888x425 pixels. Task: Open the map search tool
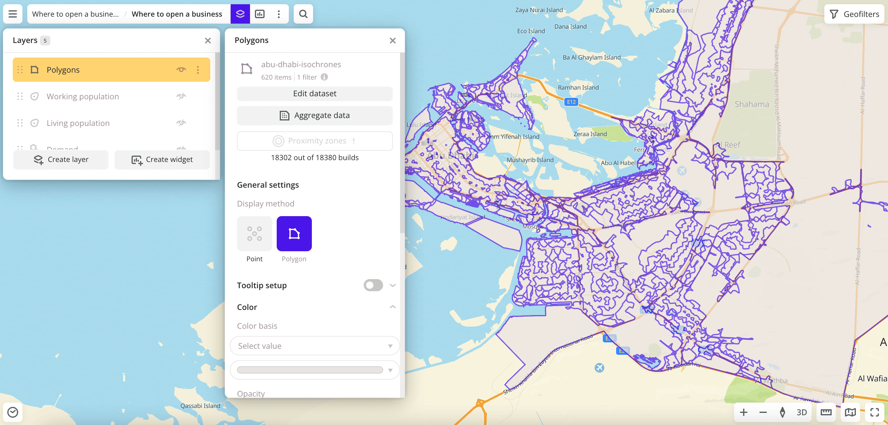pyautogui.click(x=303, y=14)
